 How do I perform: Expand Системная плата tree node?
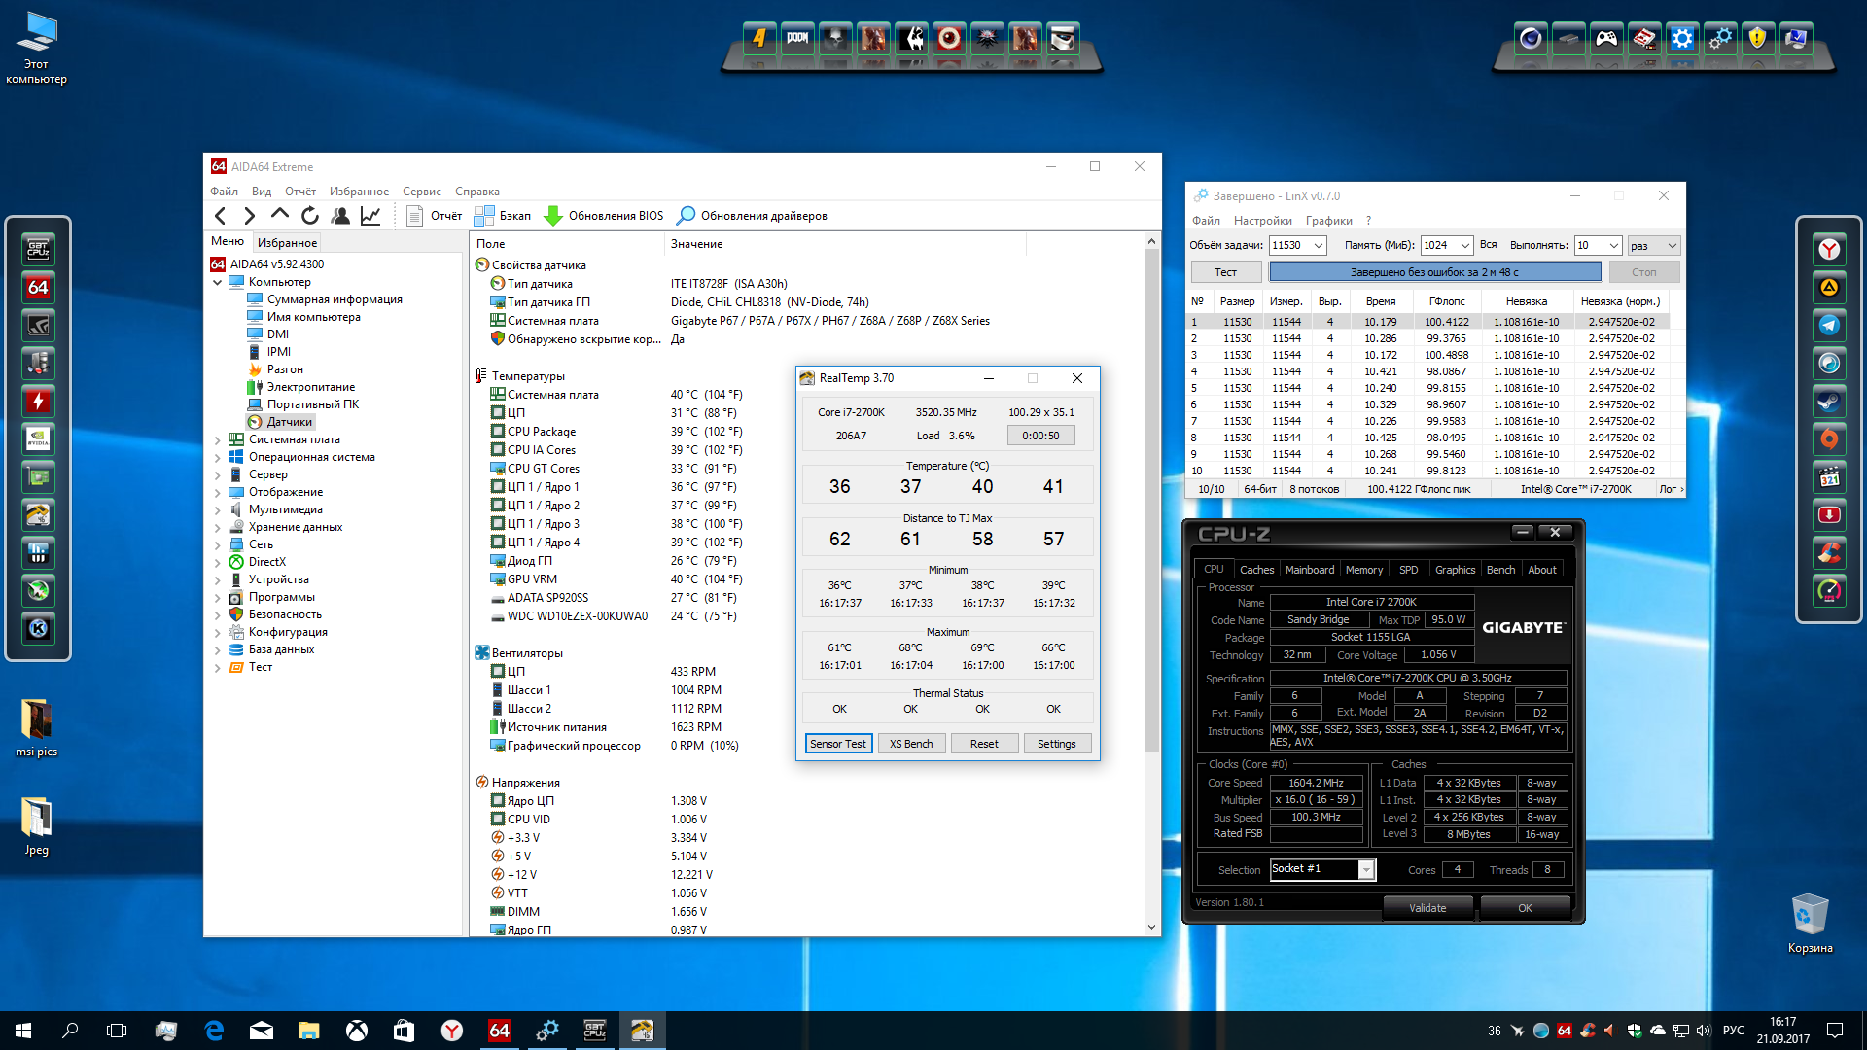(218, 440)
